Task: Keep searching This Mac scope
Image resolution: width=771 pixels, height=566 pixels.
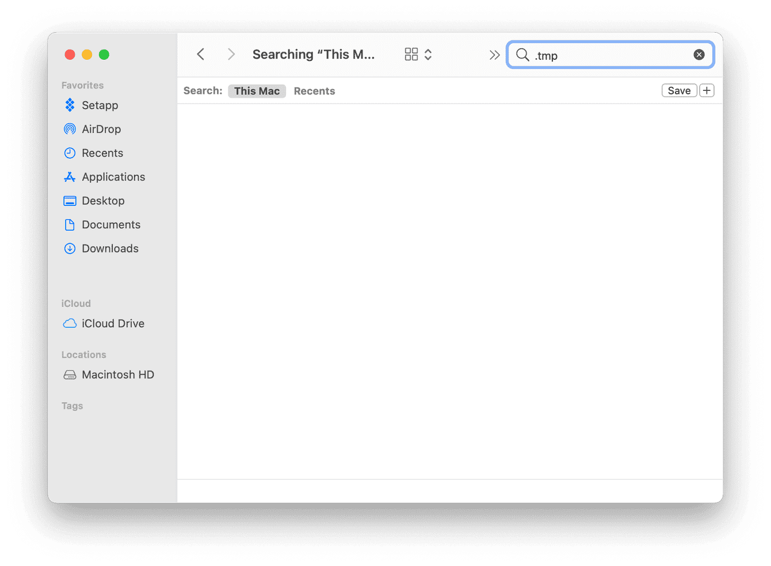Action: [x=257, y=90]
